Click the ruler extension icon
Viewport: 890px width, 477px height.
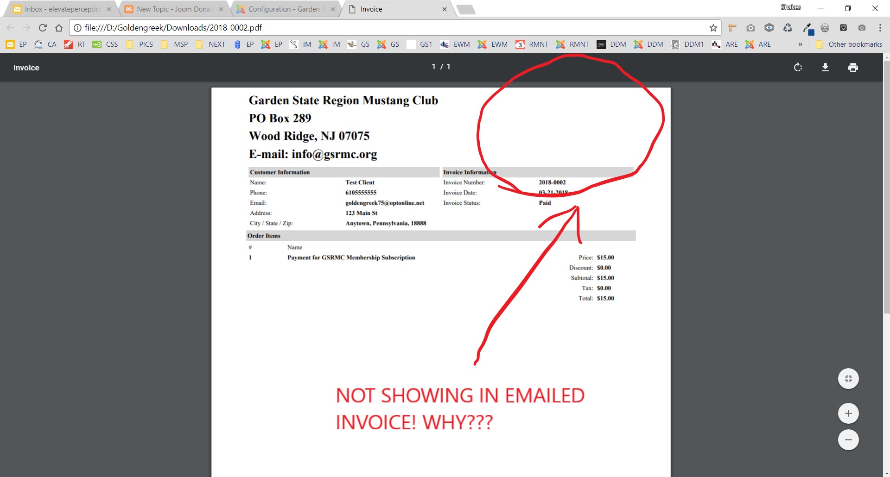coord(732,28)
